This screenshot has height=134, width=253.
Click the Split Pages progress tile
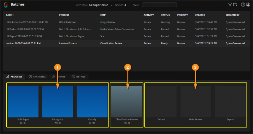23,101
